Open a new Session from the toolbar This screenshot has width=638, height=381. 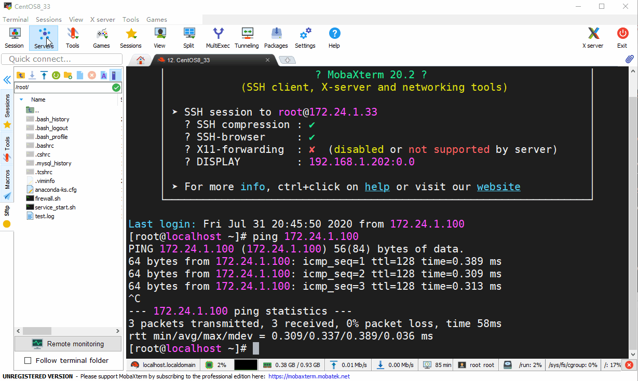coord(15,38)
